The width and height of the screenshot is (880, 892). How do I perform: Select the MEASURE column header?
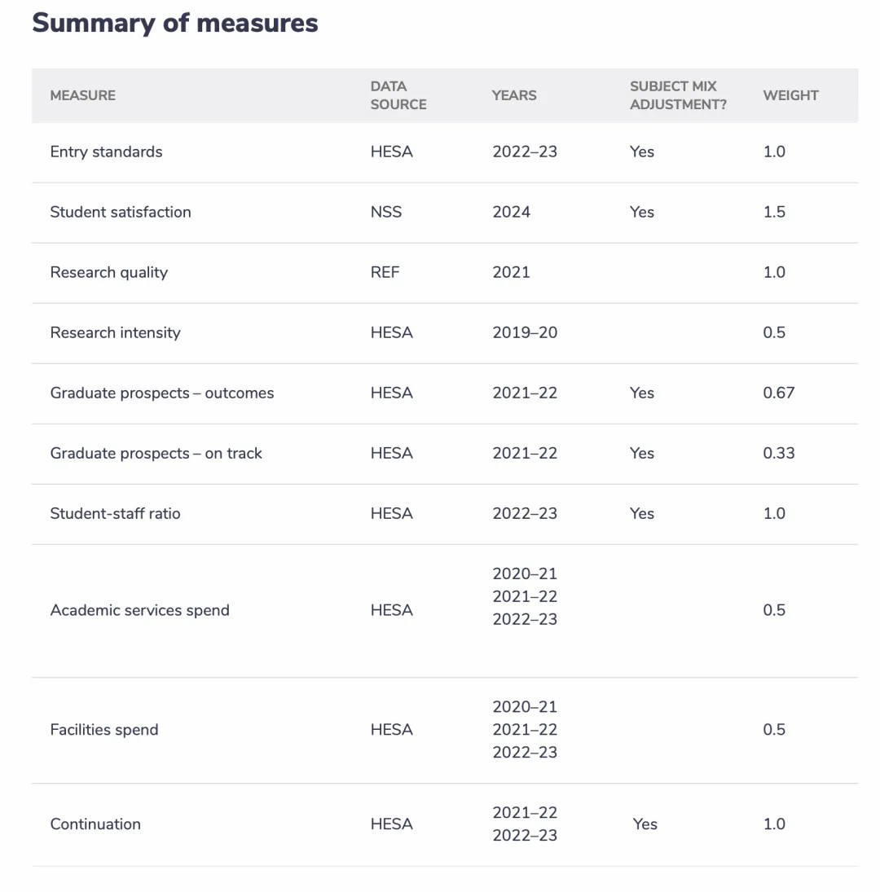(x=82, y=95)
